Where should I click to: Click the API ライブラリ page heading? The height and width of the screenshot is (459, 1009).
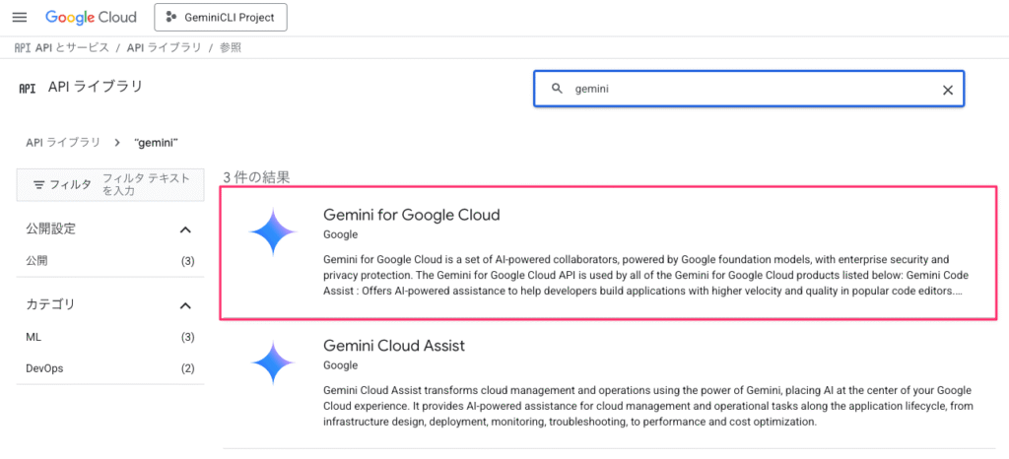pyautogui.click(x=96, y=87)
